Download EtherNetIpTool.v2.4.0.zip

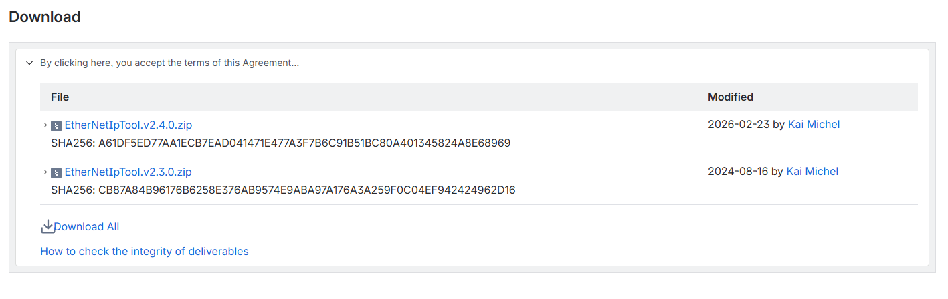click(128, 125)
